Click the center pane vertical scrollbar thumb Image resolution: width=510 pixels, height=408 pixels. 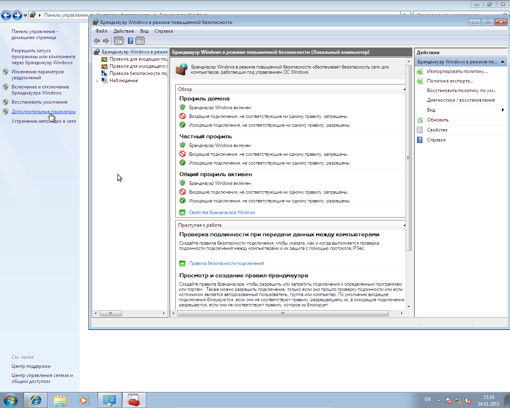point(408,158)
